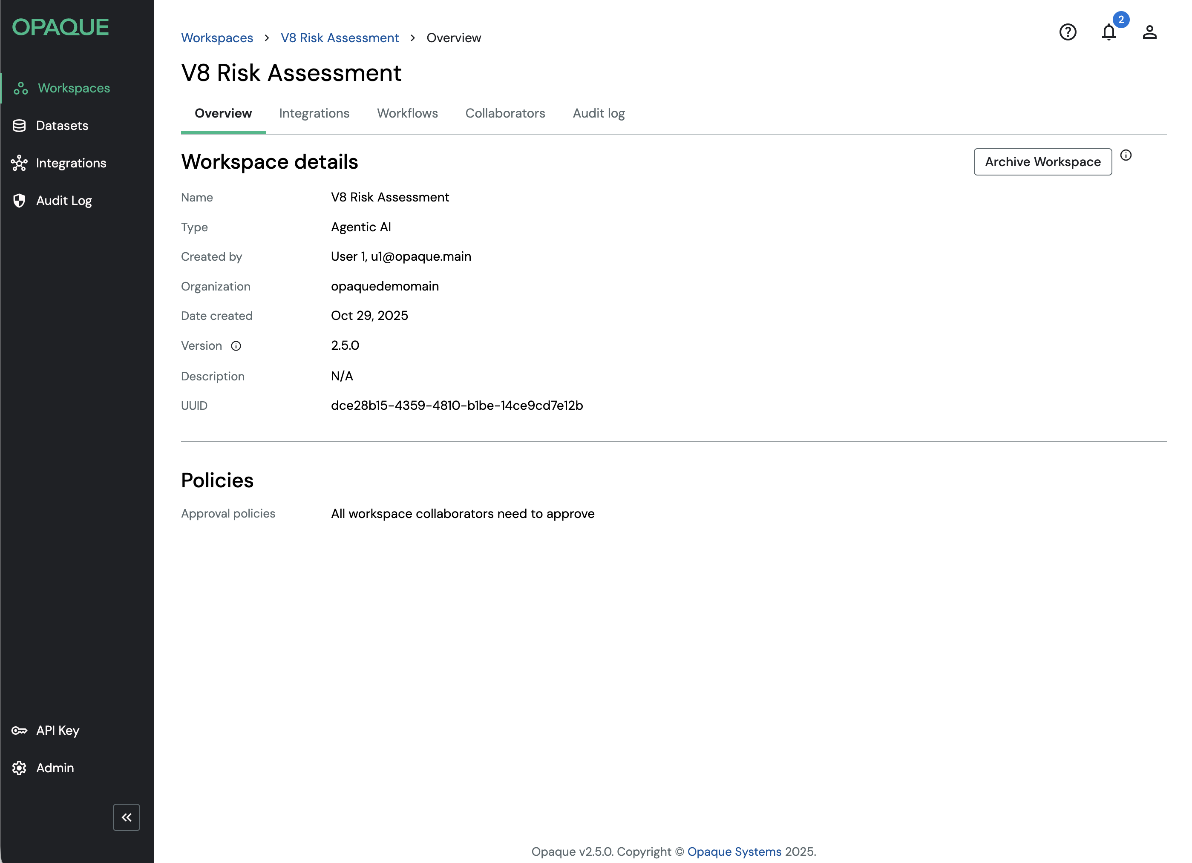Click the Workspaces breadcrumb link

click(216, 38)
